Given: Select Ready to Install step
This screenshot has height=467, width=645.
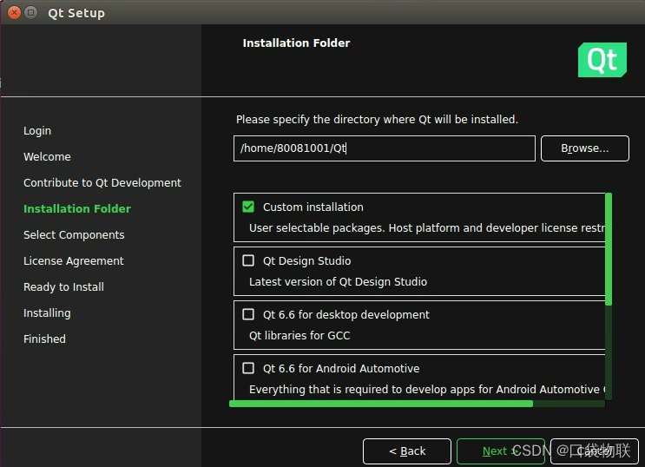Looking at the screenshot, I should pyautogui.click(x=63, y=286).
